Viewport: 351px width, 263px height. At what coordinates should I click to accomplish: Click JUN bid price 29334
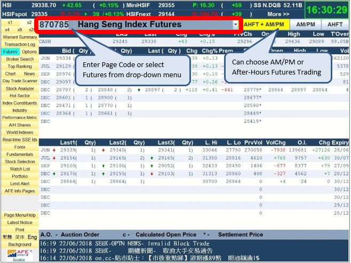[x=63, y=59]
